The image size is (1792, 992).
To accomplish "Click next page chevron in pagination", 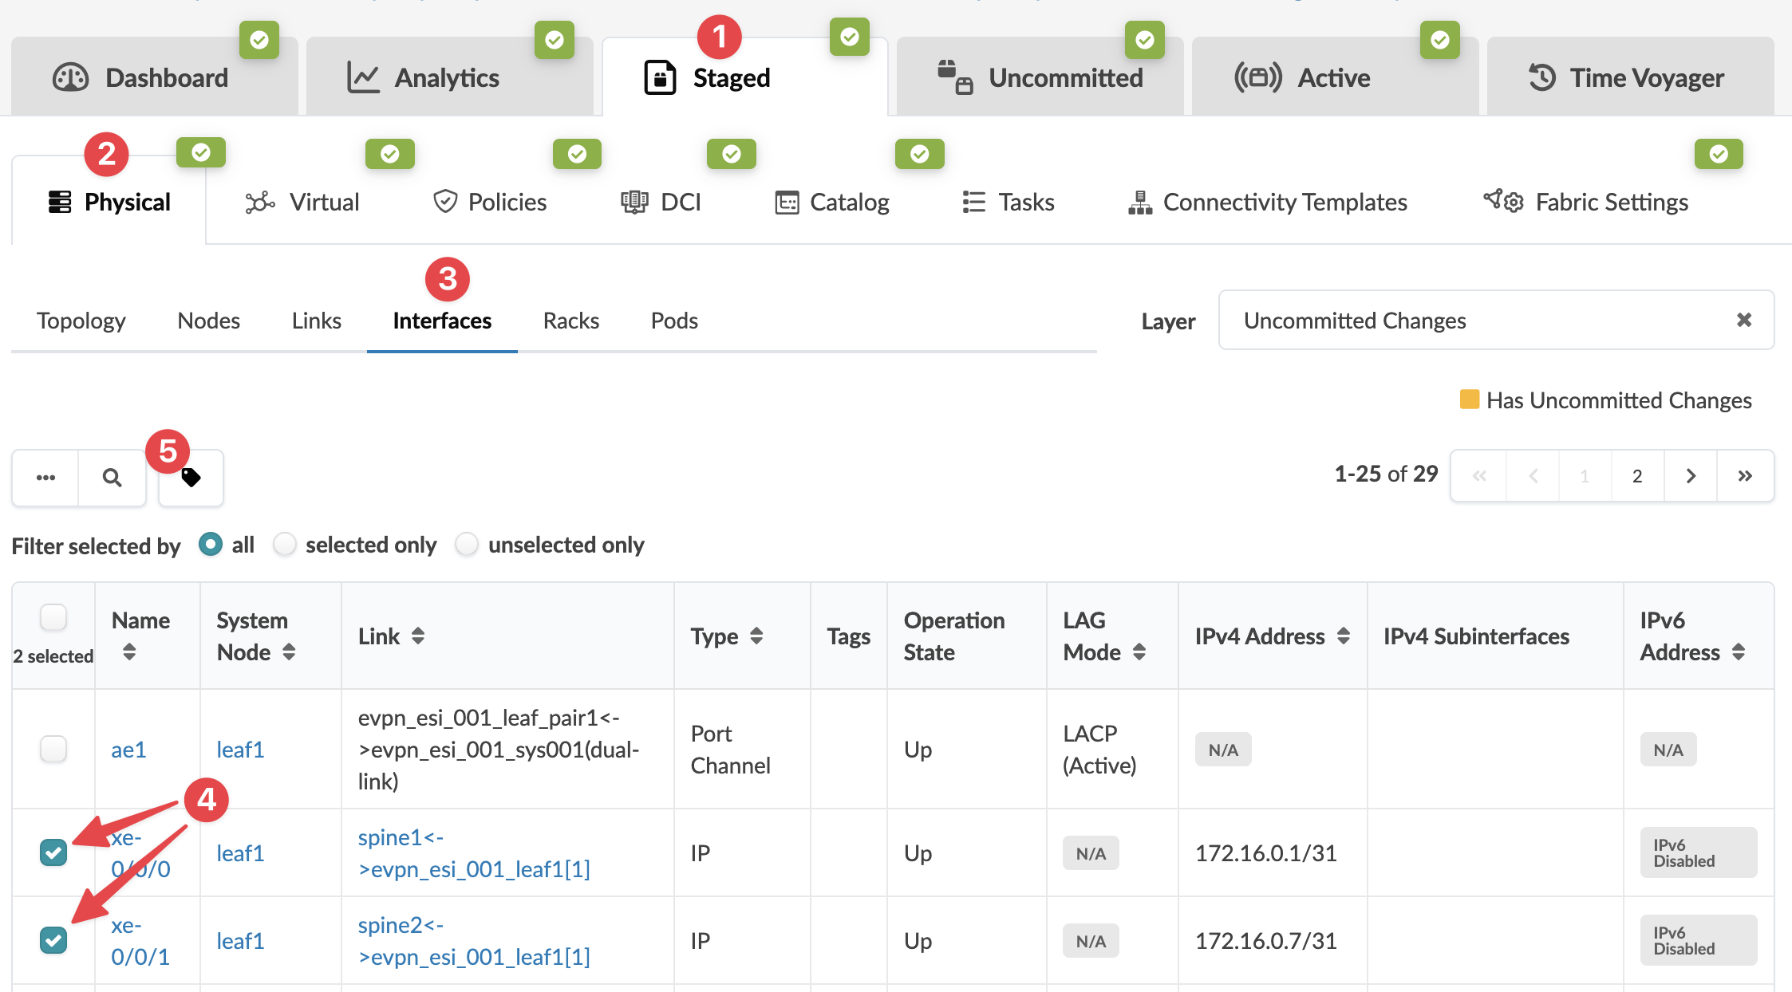I will click(x=1691, y=476).
